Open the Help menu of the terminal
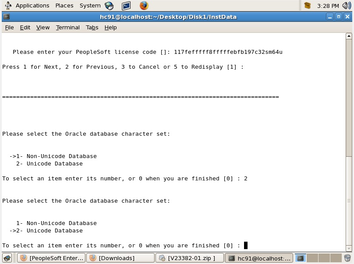 [x=110, y=27]
